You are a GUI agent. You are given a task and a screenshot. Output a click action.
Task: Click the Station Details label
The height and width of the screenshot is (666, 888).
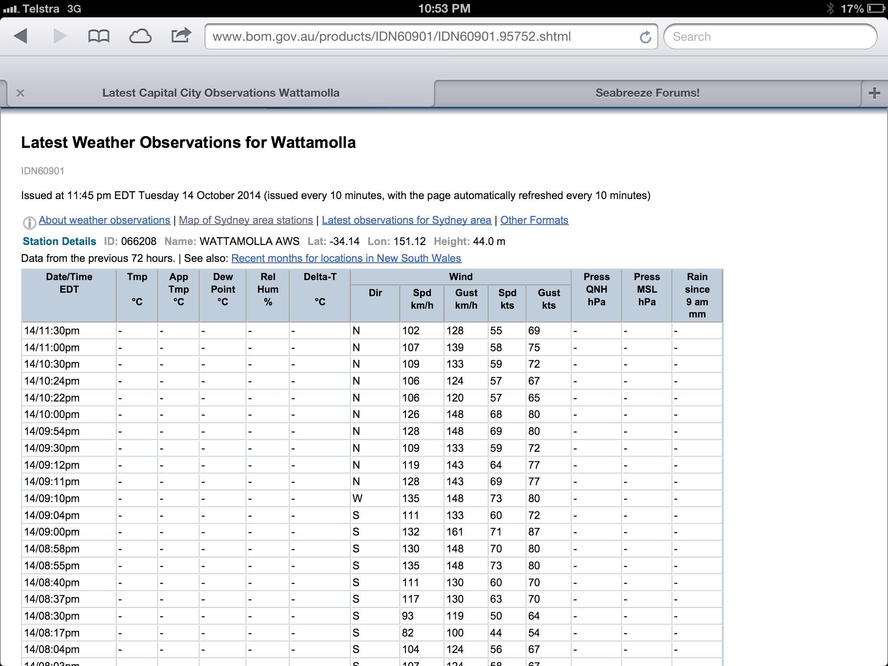tap(59, 242)
